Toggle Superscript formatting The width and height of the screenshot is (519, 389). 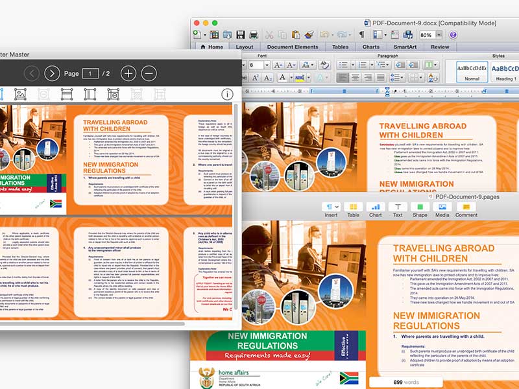[x=255, y=78]
